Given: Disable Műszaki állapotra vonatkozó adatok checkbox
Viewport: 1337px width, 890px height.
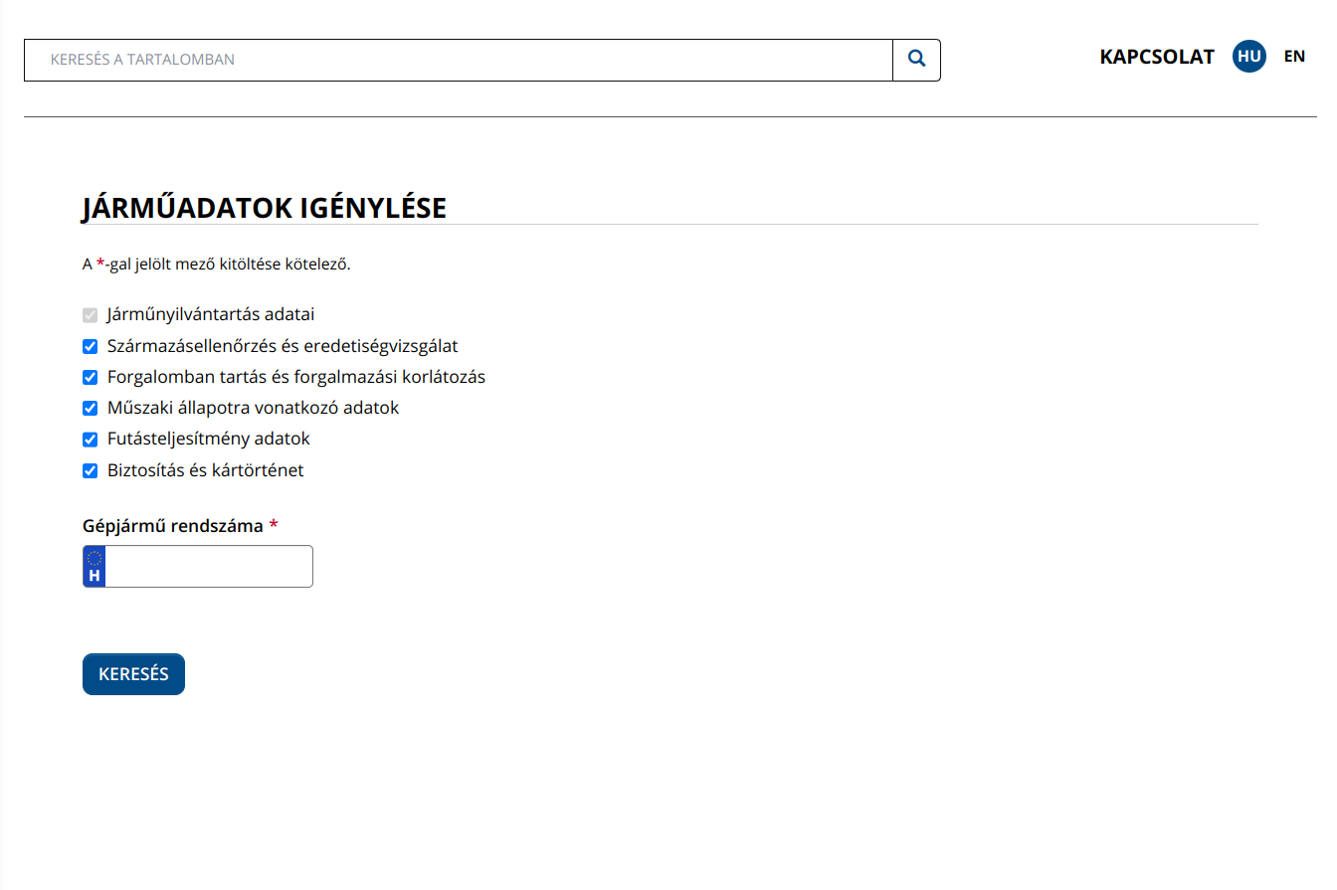Looking at the screenshot, I should click(90, 409).
